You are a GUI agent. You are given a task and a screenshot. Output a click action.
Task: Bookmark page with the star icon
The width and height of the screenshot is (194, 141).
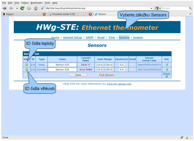tap(148, 8)
